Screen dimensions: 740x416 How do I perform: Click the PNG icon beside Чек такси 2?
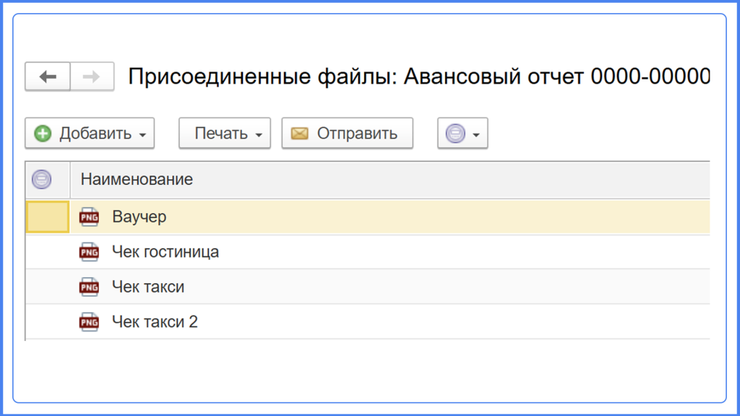89,321
